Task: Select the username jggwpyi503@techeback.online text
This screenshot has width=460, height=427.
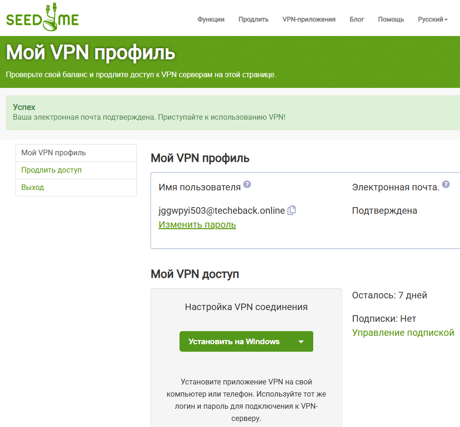Action: (x=222, y=210)
